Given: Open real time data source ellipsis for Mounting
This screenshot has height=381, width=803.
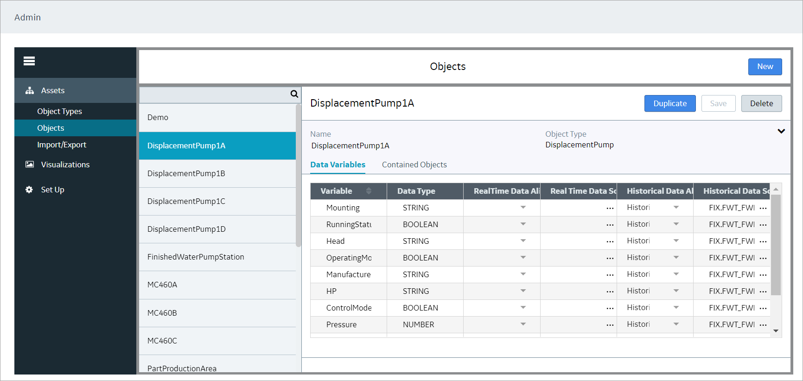Looking at the screenshot, I should click(x=610, y=208).
